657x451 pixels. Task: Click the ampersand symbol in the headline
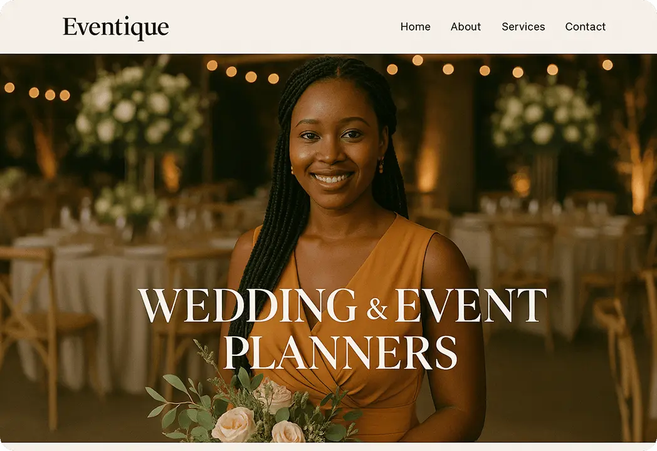[x=377, y=308]
